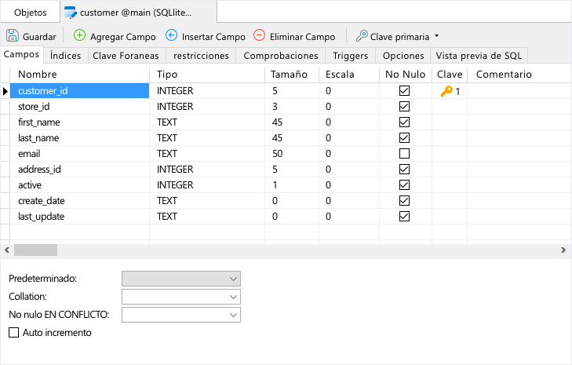Open the Clave primaria dropdown arrow
The width and height of the screenshot is (572, 365).
tap(437, 36)
